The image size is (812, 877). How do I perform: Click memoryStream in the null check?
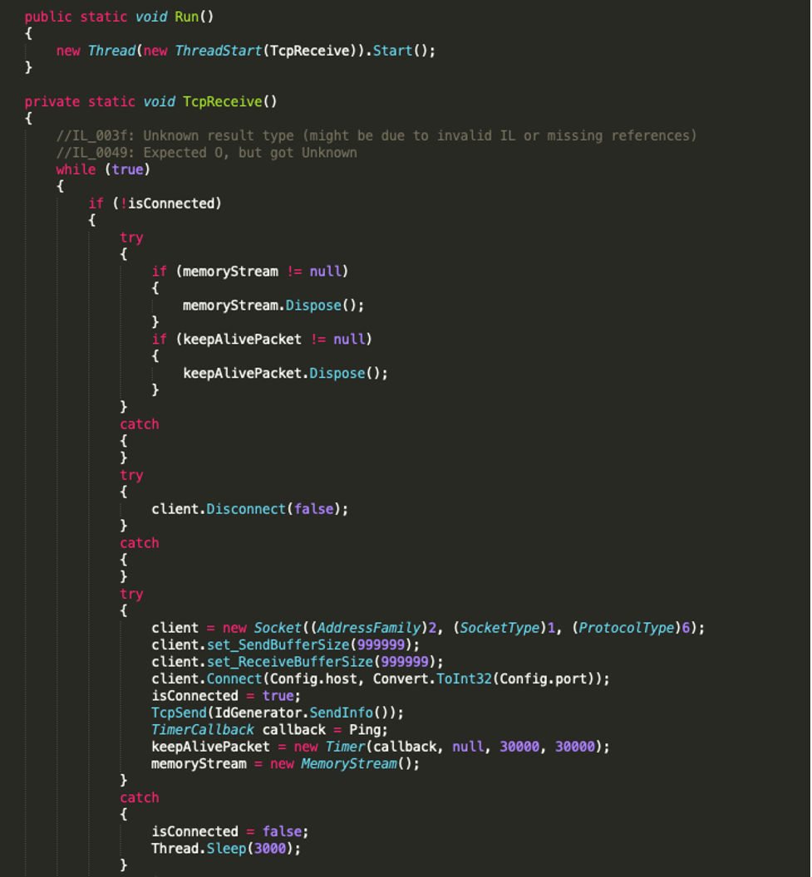pyautogui.click(x=230, y=272)
